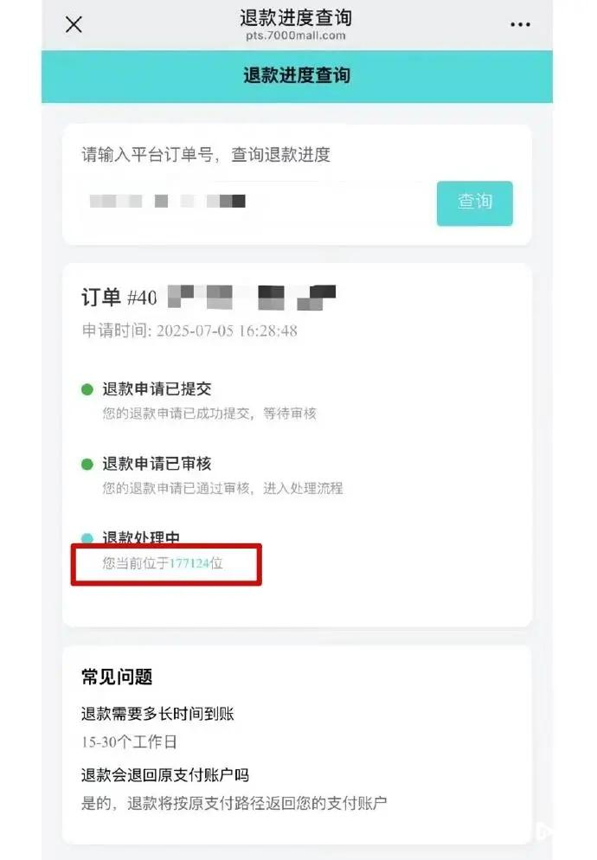Image resolution: width=597 pixels, height=860 pixels.
Task: Click the 退款进度查询 teal header banner
Action: coord(297,75)
